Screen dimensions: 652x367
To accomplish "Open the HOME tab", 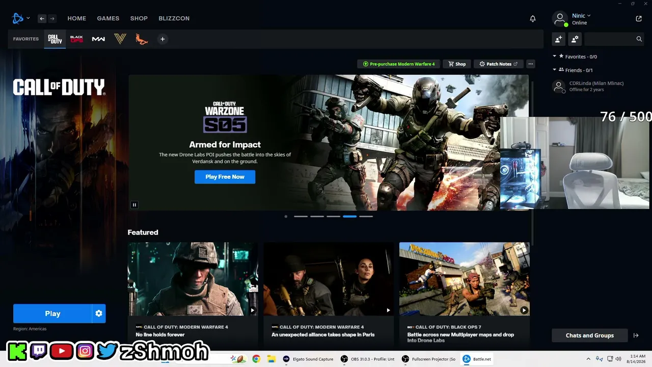I will coord(77,18).
